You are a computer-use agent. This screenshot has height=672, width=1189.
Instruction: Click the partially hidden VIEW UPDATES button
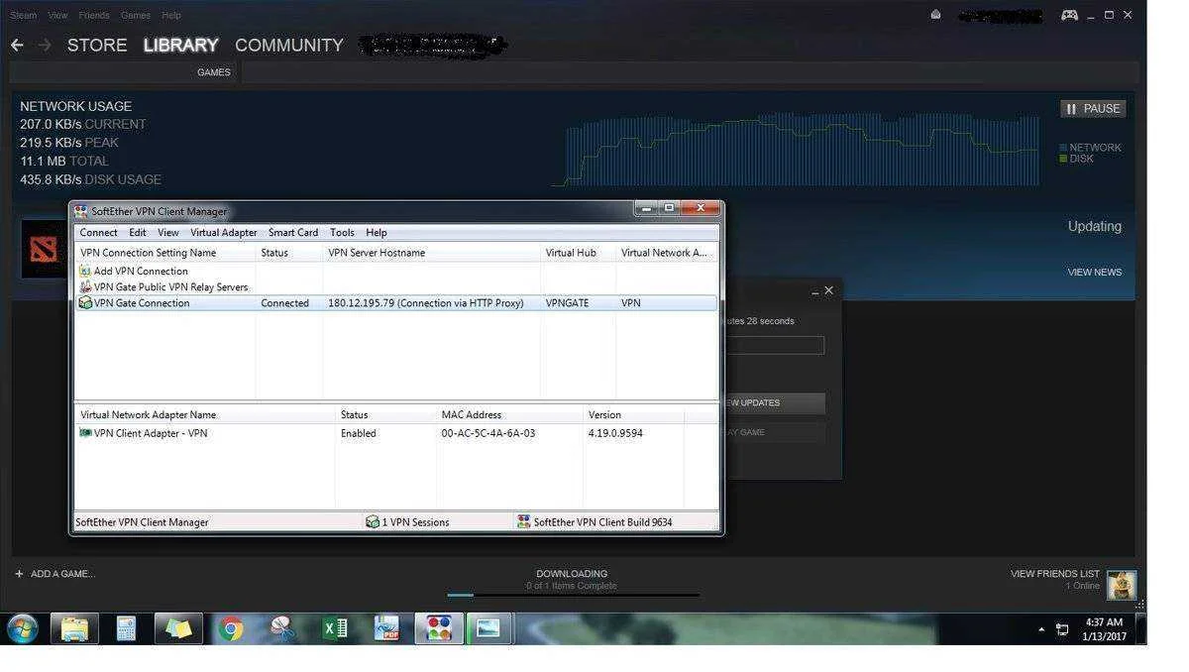tap(775, 403)
